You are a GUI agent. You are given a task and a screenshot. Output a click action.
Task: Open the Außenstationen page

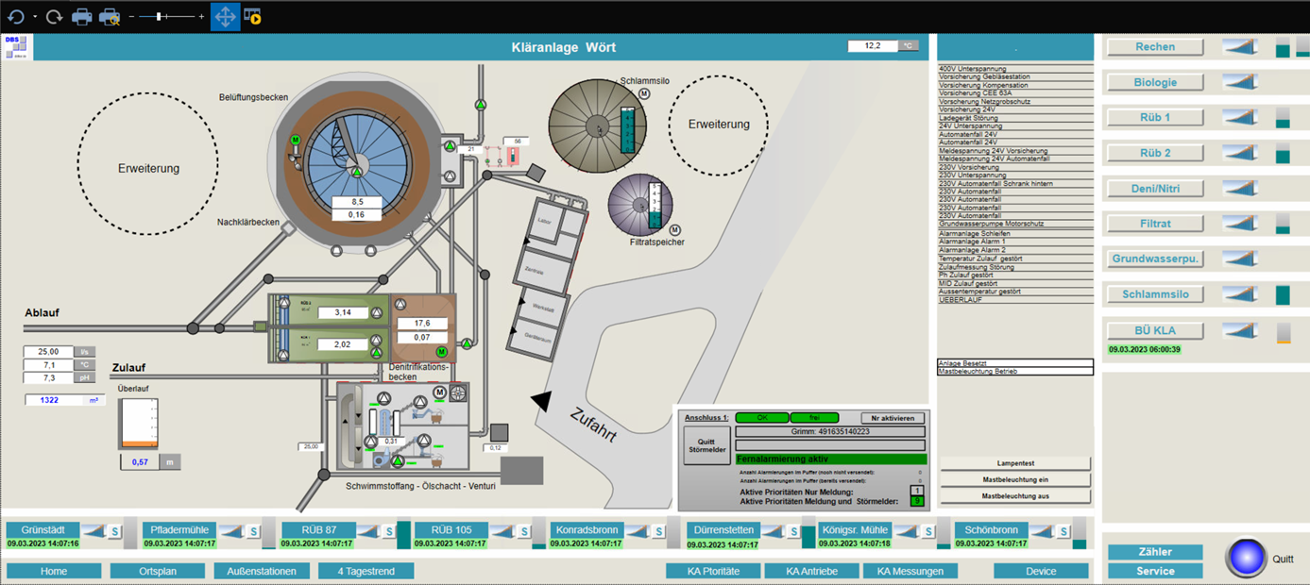pos(261,571)
